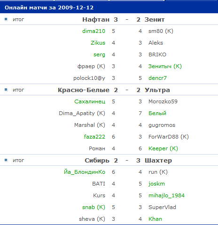Screen dimensions: 218x225
Task: Open the итог link for Нафтан – Зенит
Action: (18, 19)
